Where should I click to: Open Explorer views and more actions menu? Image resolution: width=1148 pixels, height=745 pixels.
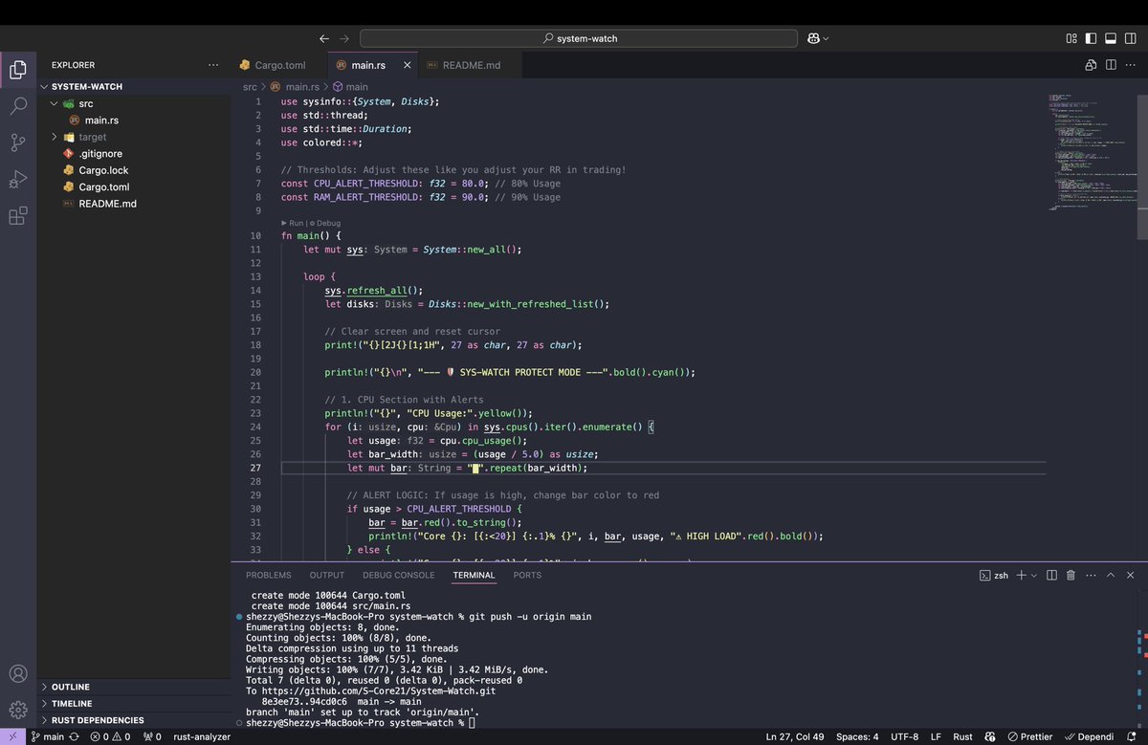(x=213, y=65)
